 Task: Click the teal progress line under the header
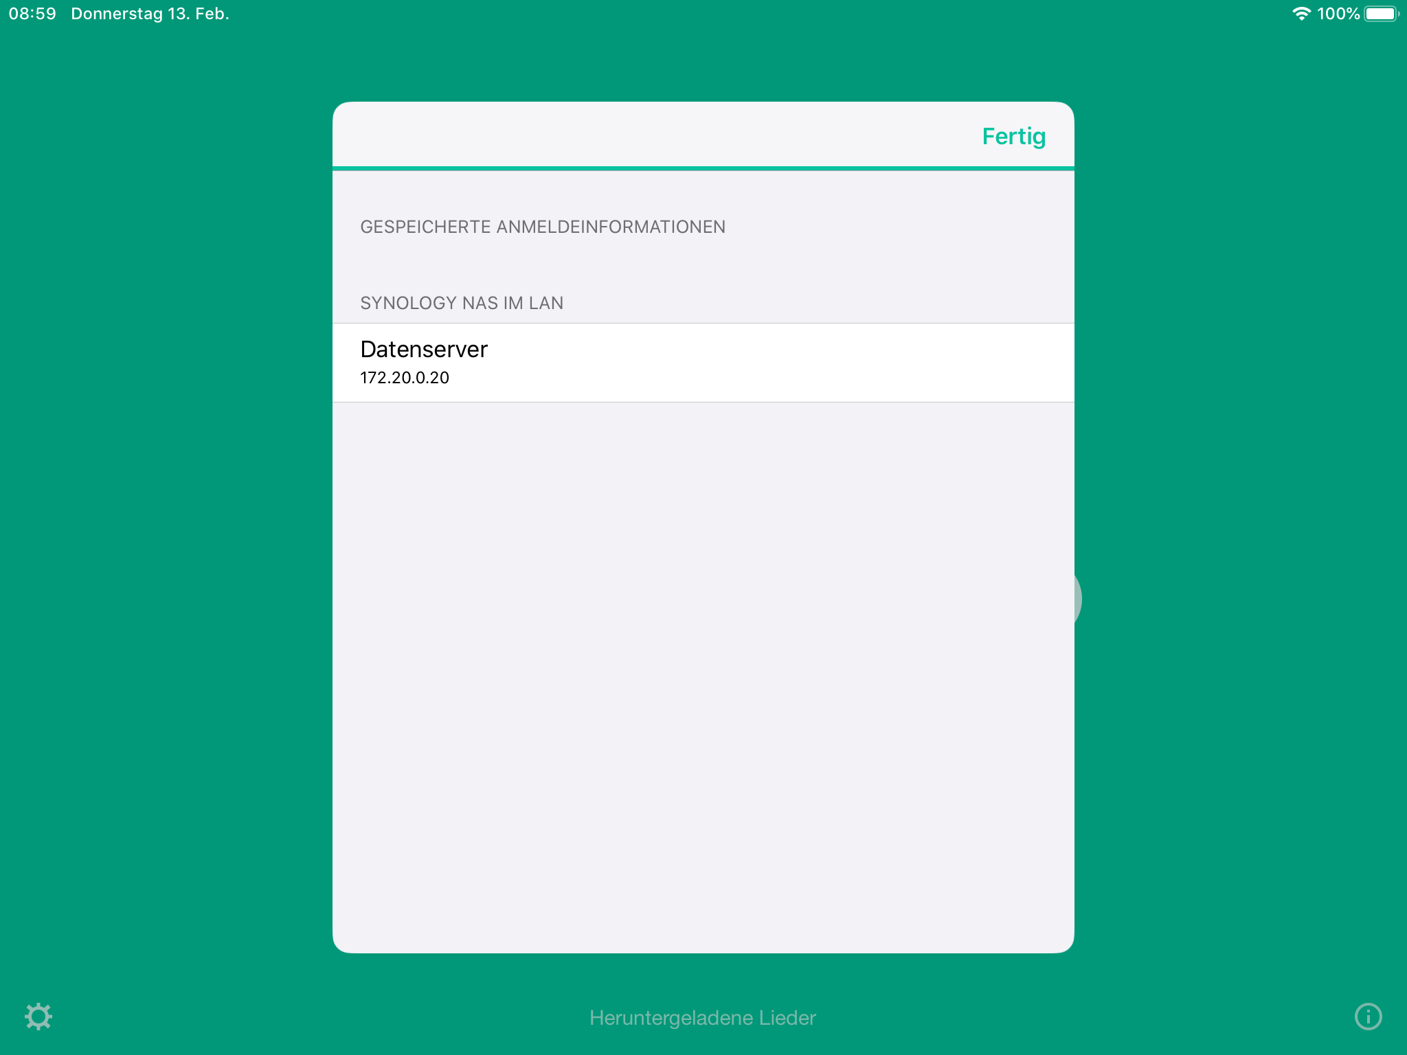coord(703,168)
